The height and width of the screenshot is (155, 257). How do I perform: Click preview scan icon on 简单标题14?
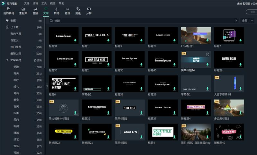[x=207, y=55]
